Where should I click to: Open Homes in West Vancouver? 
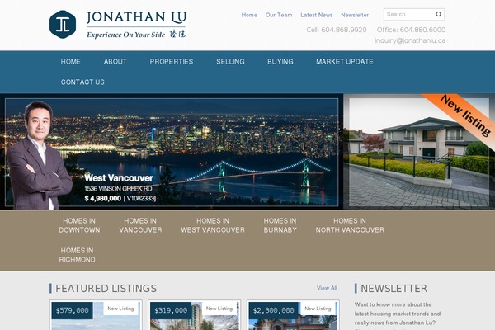(x=213, y=225)
